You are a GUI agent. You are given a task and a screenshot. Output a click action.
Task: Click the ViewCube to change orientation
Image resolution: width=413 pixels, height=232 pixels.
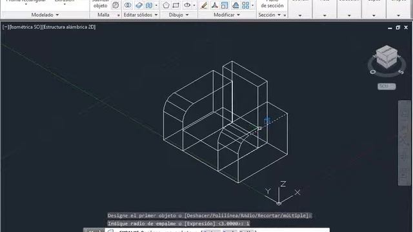tap(387, 57)
